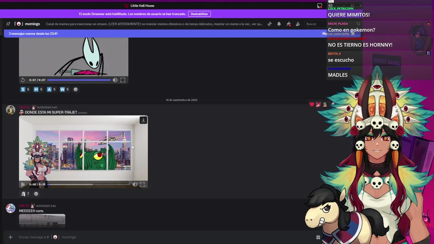Seek the 0:39 video progress bar
434x244 pixels.
[89, 184]
